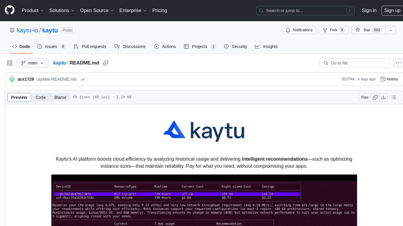The image size is (403, 226).
Task: Open the acx1729 author profile
Action: click(x=26, y=79)
